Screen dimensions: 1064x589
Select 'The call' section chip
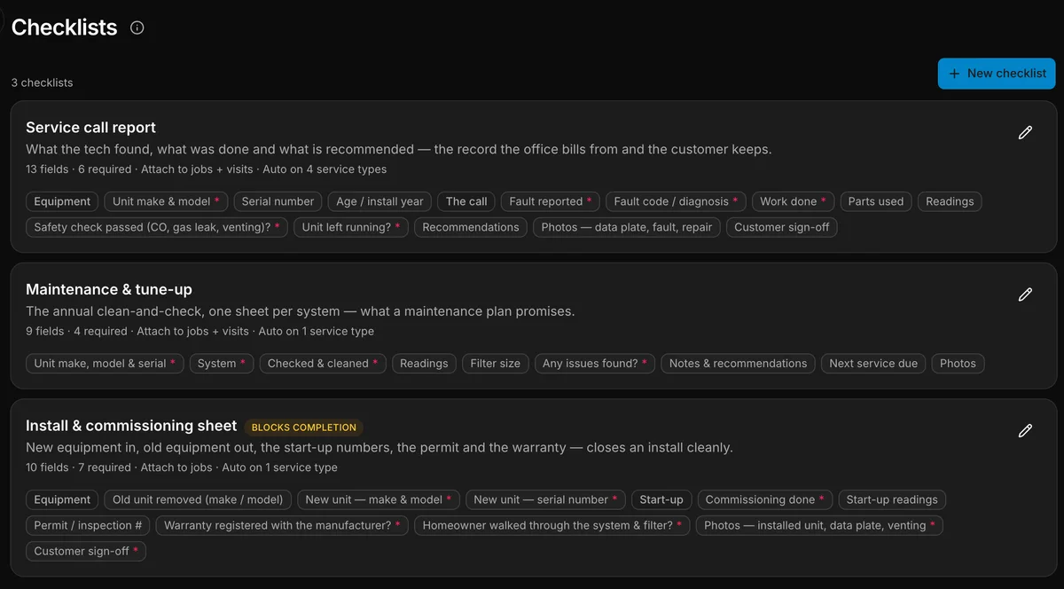(466, 201)
